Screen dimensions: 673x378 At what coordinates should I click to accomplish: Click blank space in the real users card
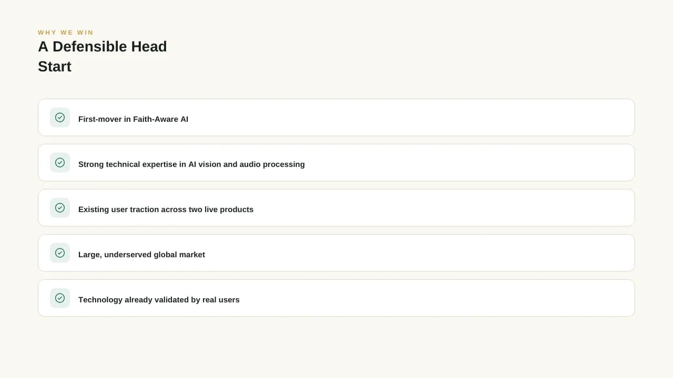point(436,298)
